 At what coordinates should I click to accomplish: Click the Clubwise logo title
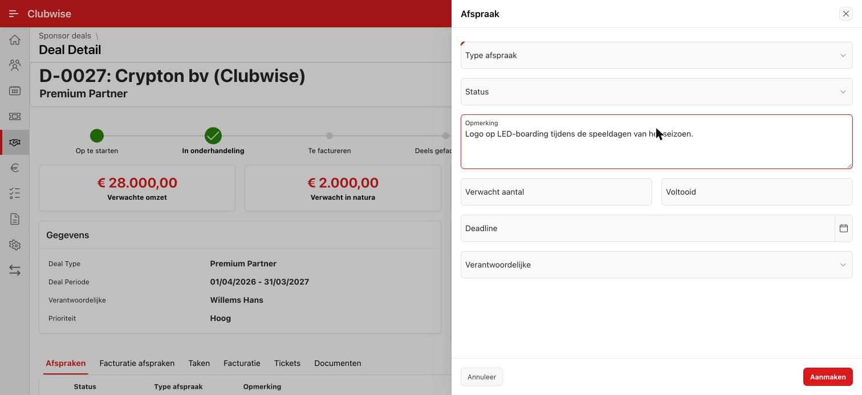click(x=49, y=14)
